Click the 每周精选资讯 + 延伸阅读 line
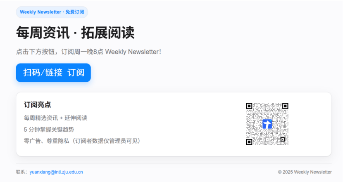 point(55,118)
